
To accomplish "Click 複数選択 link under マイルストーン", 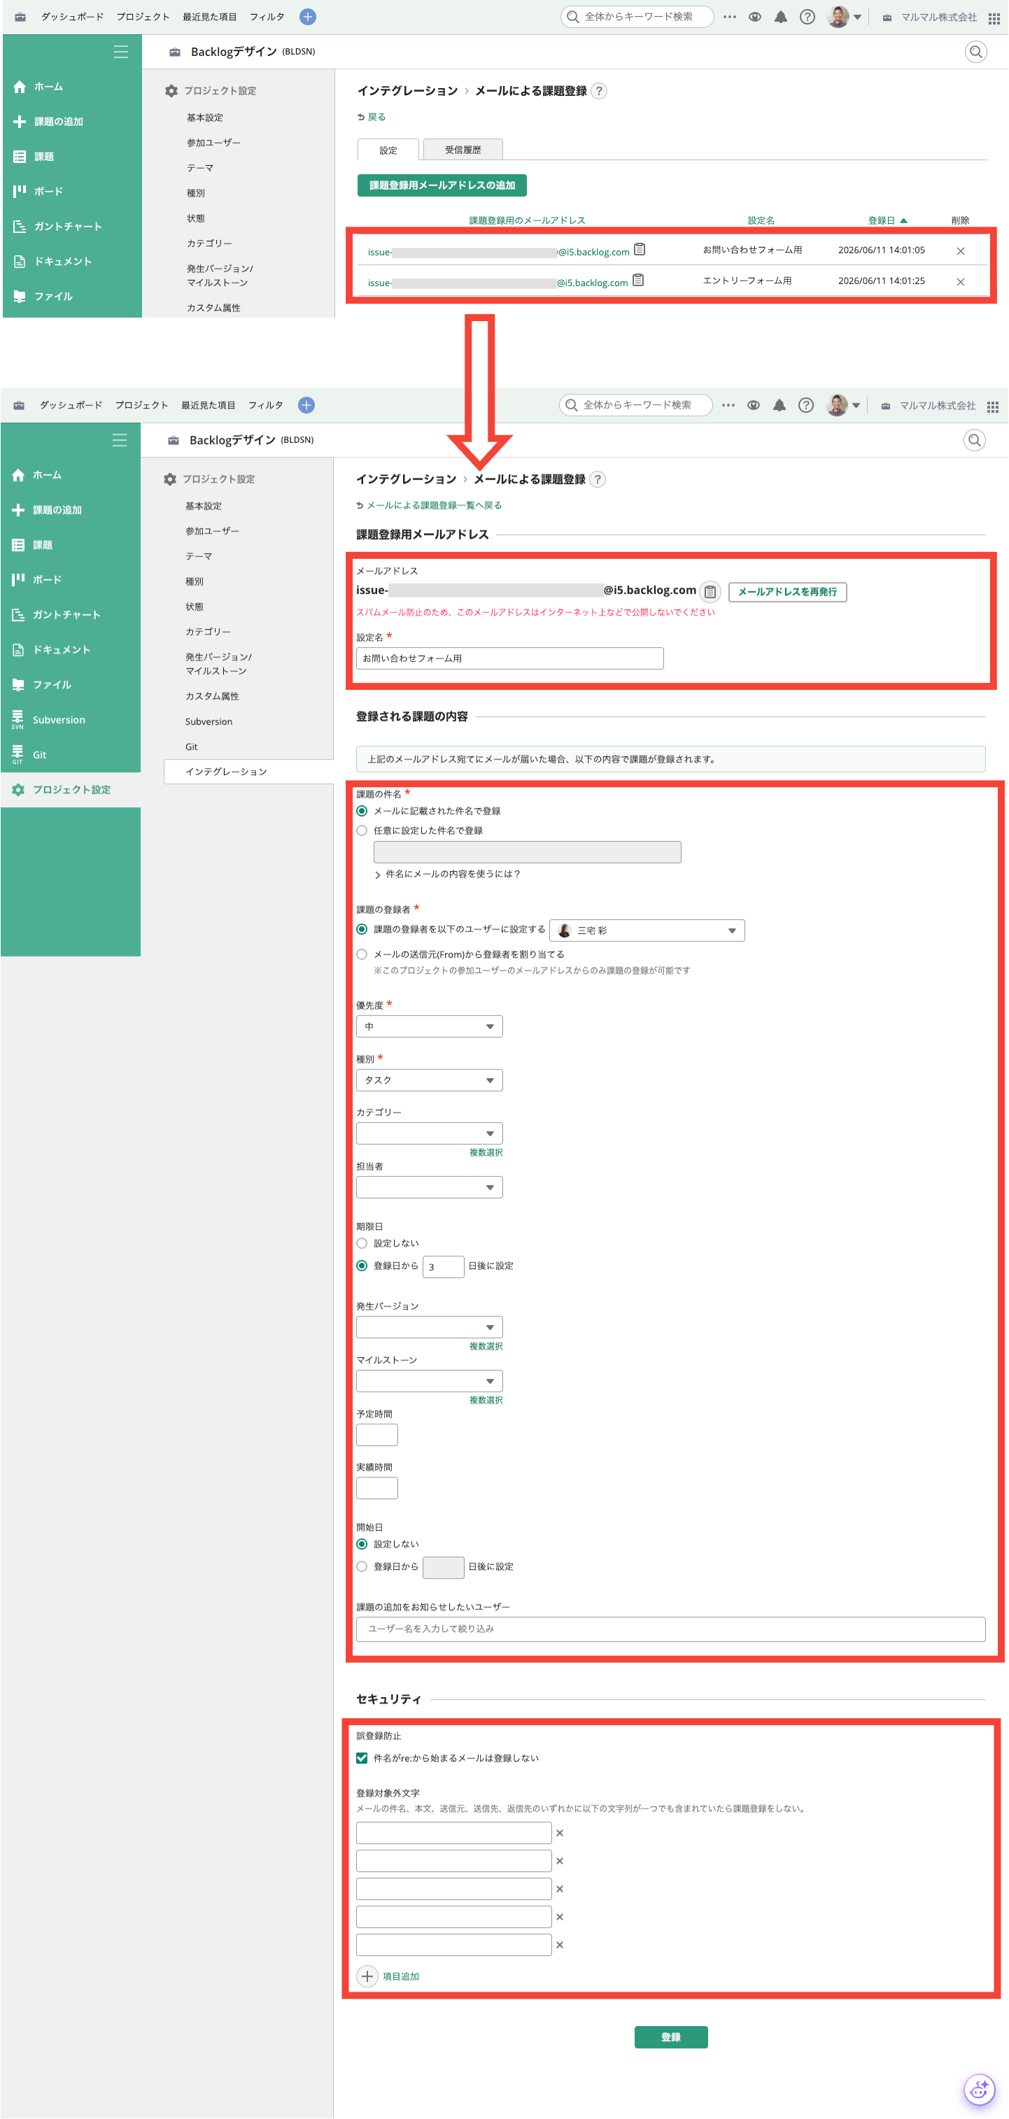I will pyautogui.click(x=486, y=1400).
